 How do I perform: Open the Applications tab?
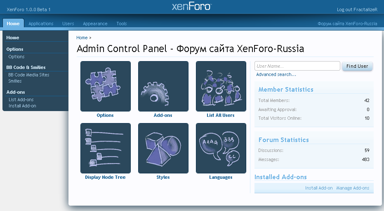pos(41,24)
